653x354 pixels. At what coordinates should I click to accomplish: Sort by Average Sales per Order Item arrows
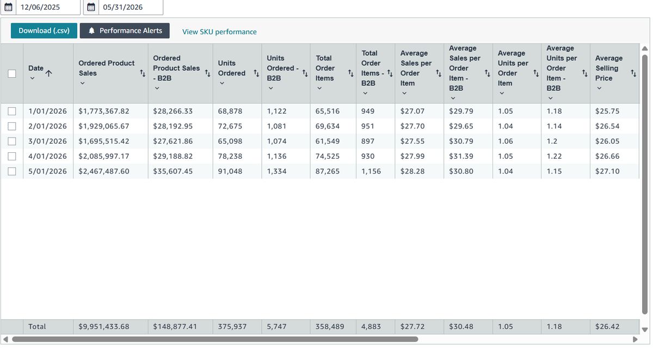(x=439, y=73)
